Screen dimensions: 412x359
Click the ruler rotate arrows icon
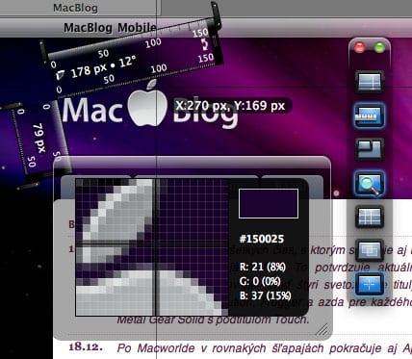(x=205, y=44)
